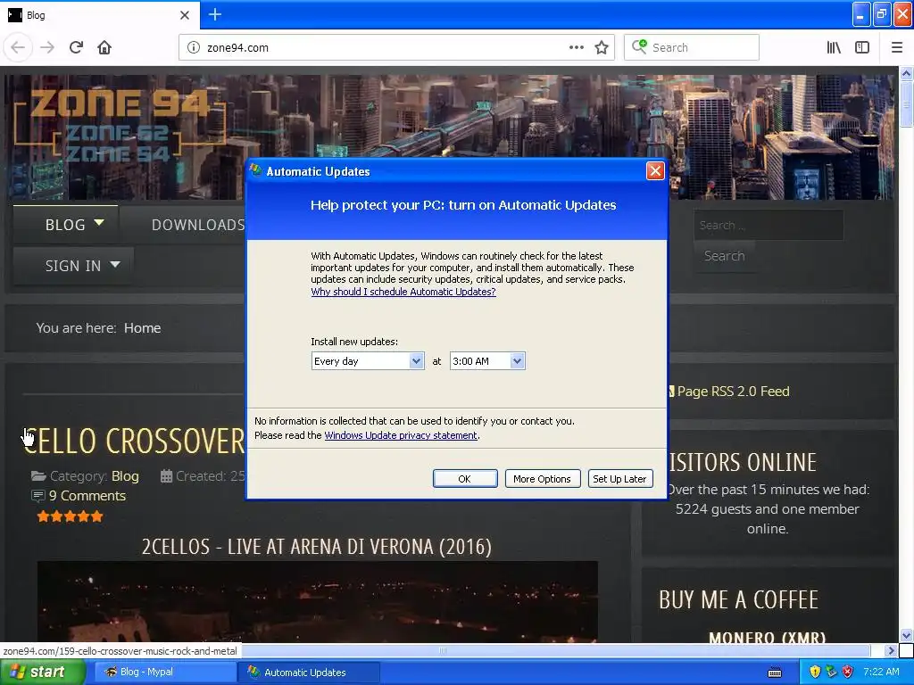Screen dimensions: 914x685
Task: Click the BUY ME A COFFEE heading
Action: (x=738, y=600)
